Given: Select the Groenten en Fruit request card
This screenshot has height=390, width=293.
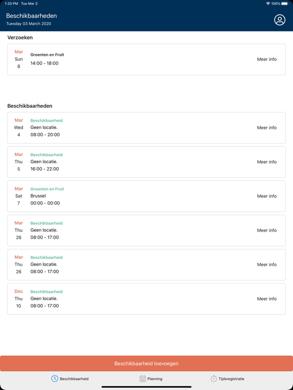Looking at the screenshot, I should tap(146, 59).
